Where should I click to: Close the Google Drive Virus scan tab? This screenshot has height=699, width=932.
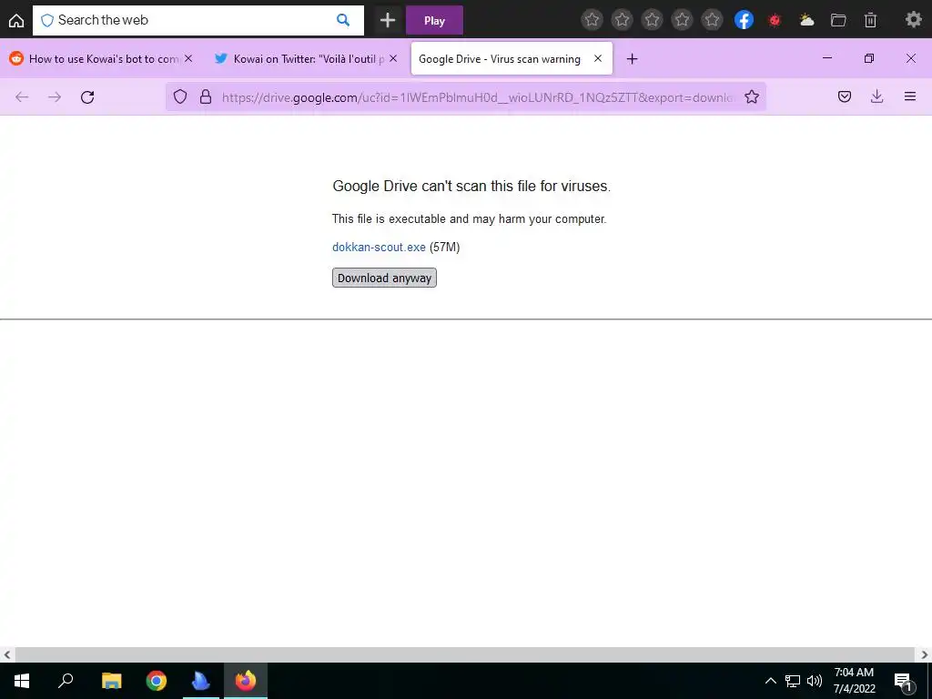pos(598,58)
